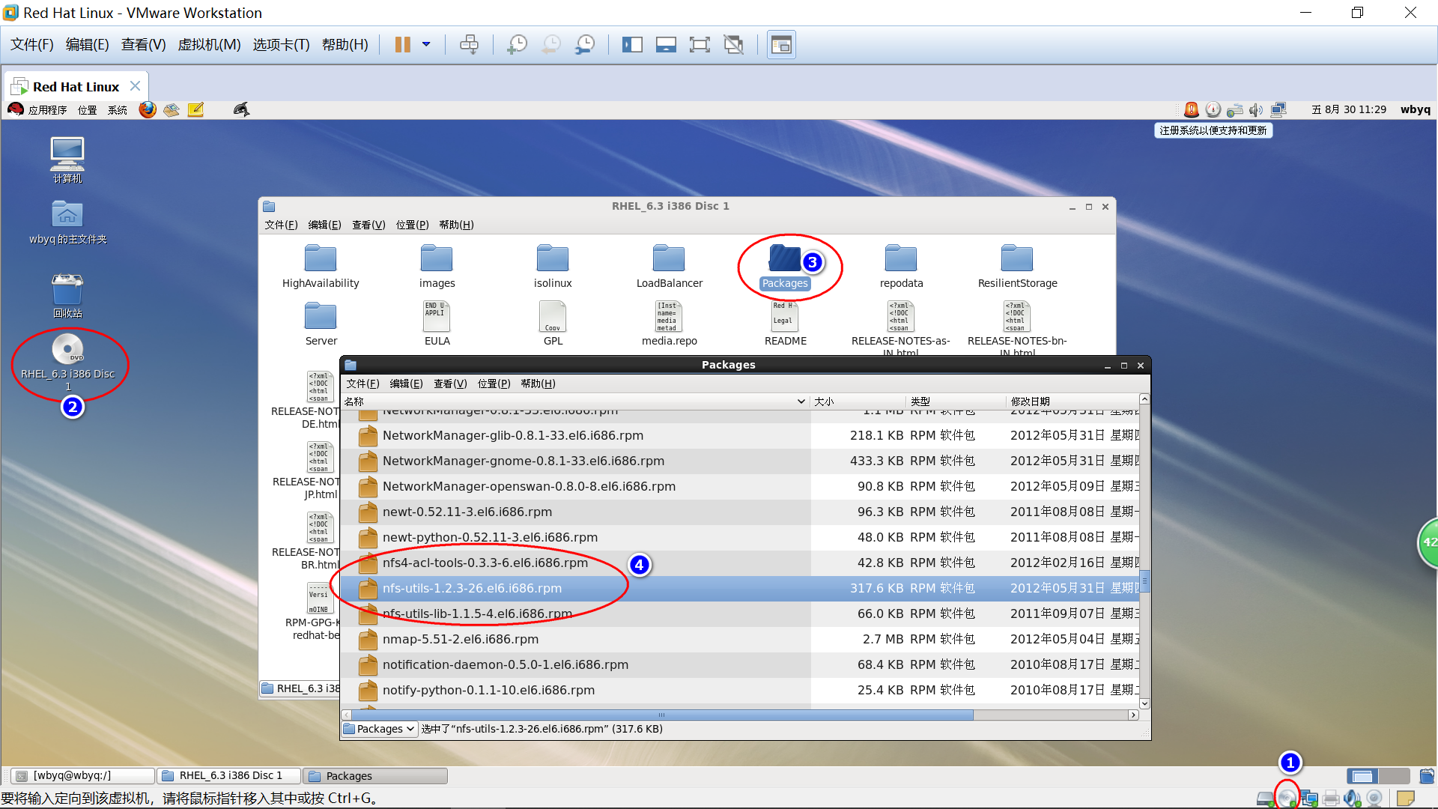Open the power options dropdown arrow

pos(426,45)
